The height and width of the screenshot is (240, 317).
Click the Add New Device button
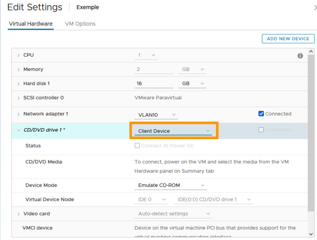pos(288,39)
